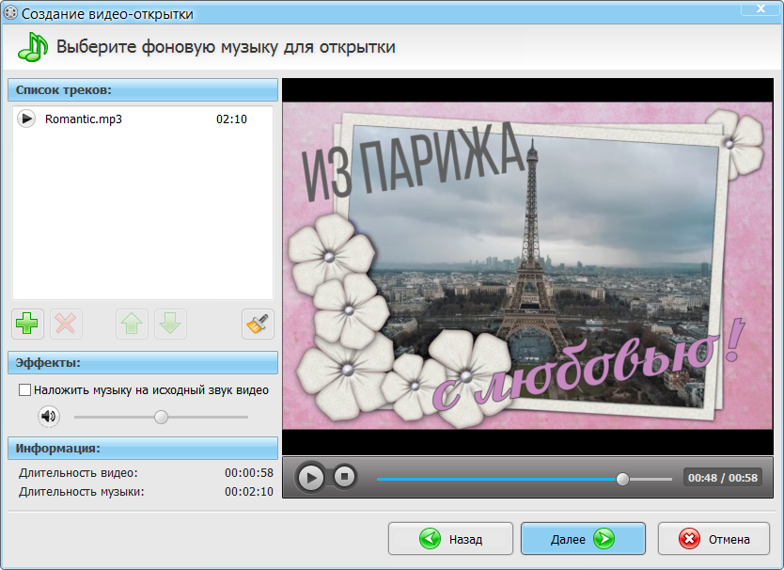Move track down with green down arrow
Image resolution: width=784 pixels, height=570 pixels.
pos(170,324)
